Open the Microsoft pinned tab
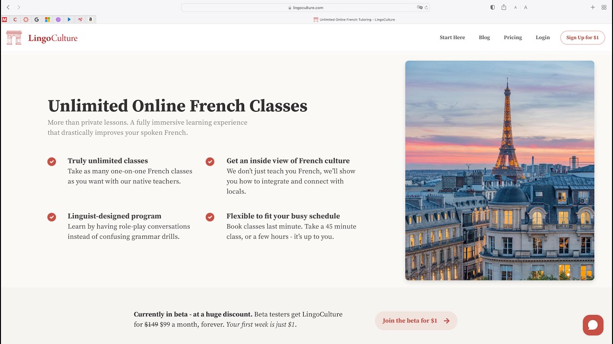Viewport: 613px width, 344px height. [x=47, y=20]
